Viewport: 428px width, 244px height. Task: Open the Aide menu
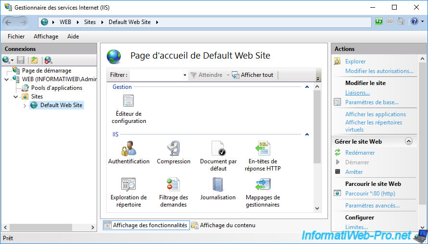tap(73, 36)
